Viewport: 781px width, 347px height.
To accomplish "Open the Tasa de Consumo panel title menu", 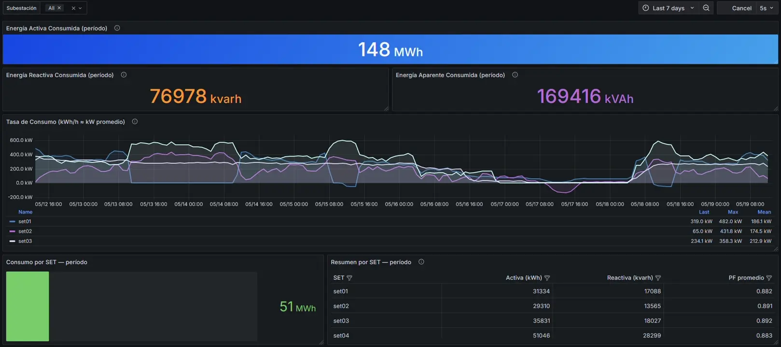I will [x=65, y=122].
